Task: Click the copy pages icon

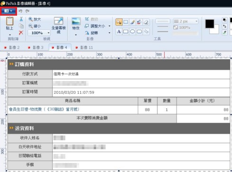Action: [x=21, y=26]
